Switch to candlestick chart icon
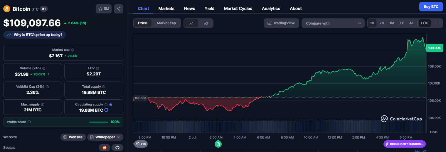This screenshot has width=446, height=152. click(x=206, y=23)
